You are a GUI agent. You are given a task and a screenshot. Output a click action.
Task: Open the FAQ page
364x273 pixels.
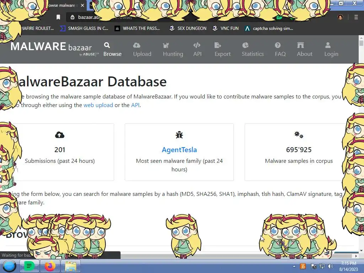coord(280,49)
